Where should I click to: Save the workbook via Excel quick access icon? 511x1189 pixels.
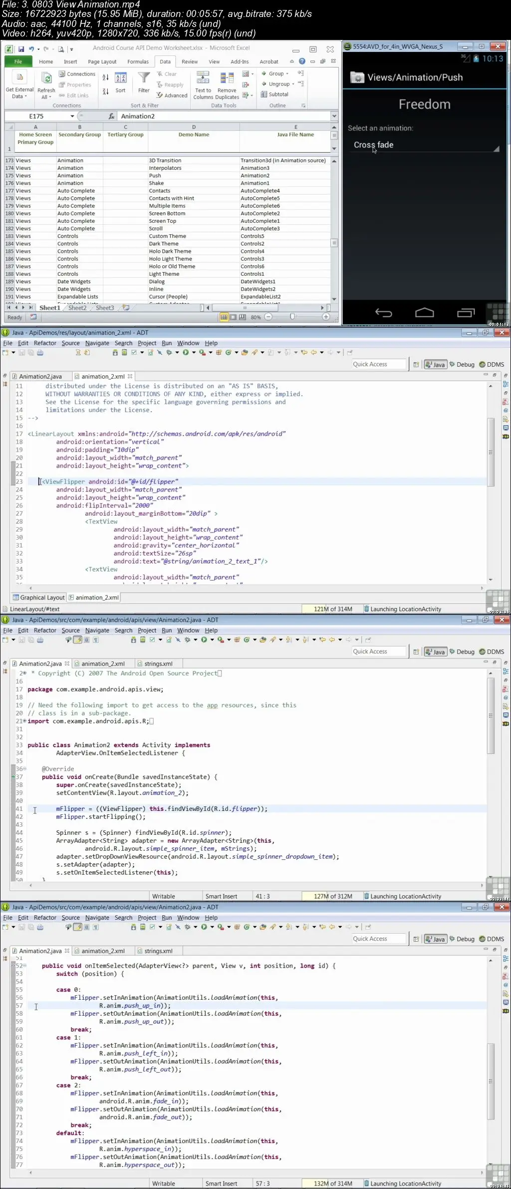[21, 49]
